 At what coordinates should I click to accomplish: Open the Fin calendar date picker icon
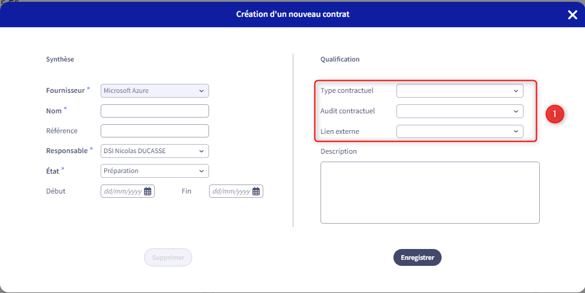point(256,191)
